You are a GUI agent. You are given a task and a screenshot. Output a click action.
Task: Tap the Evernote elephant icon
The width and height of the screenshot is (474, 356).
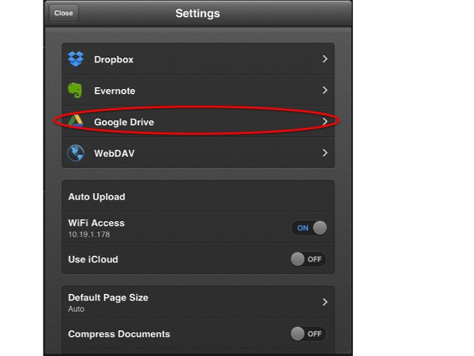point(76,90)
